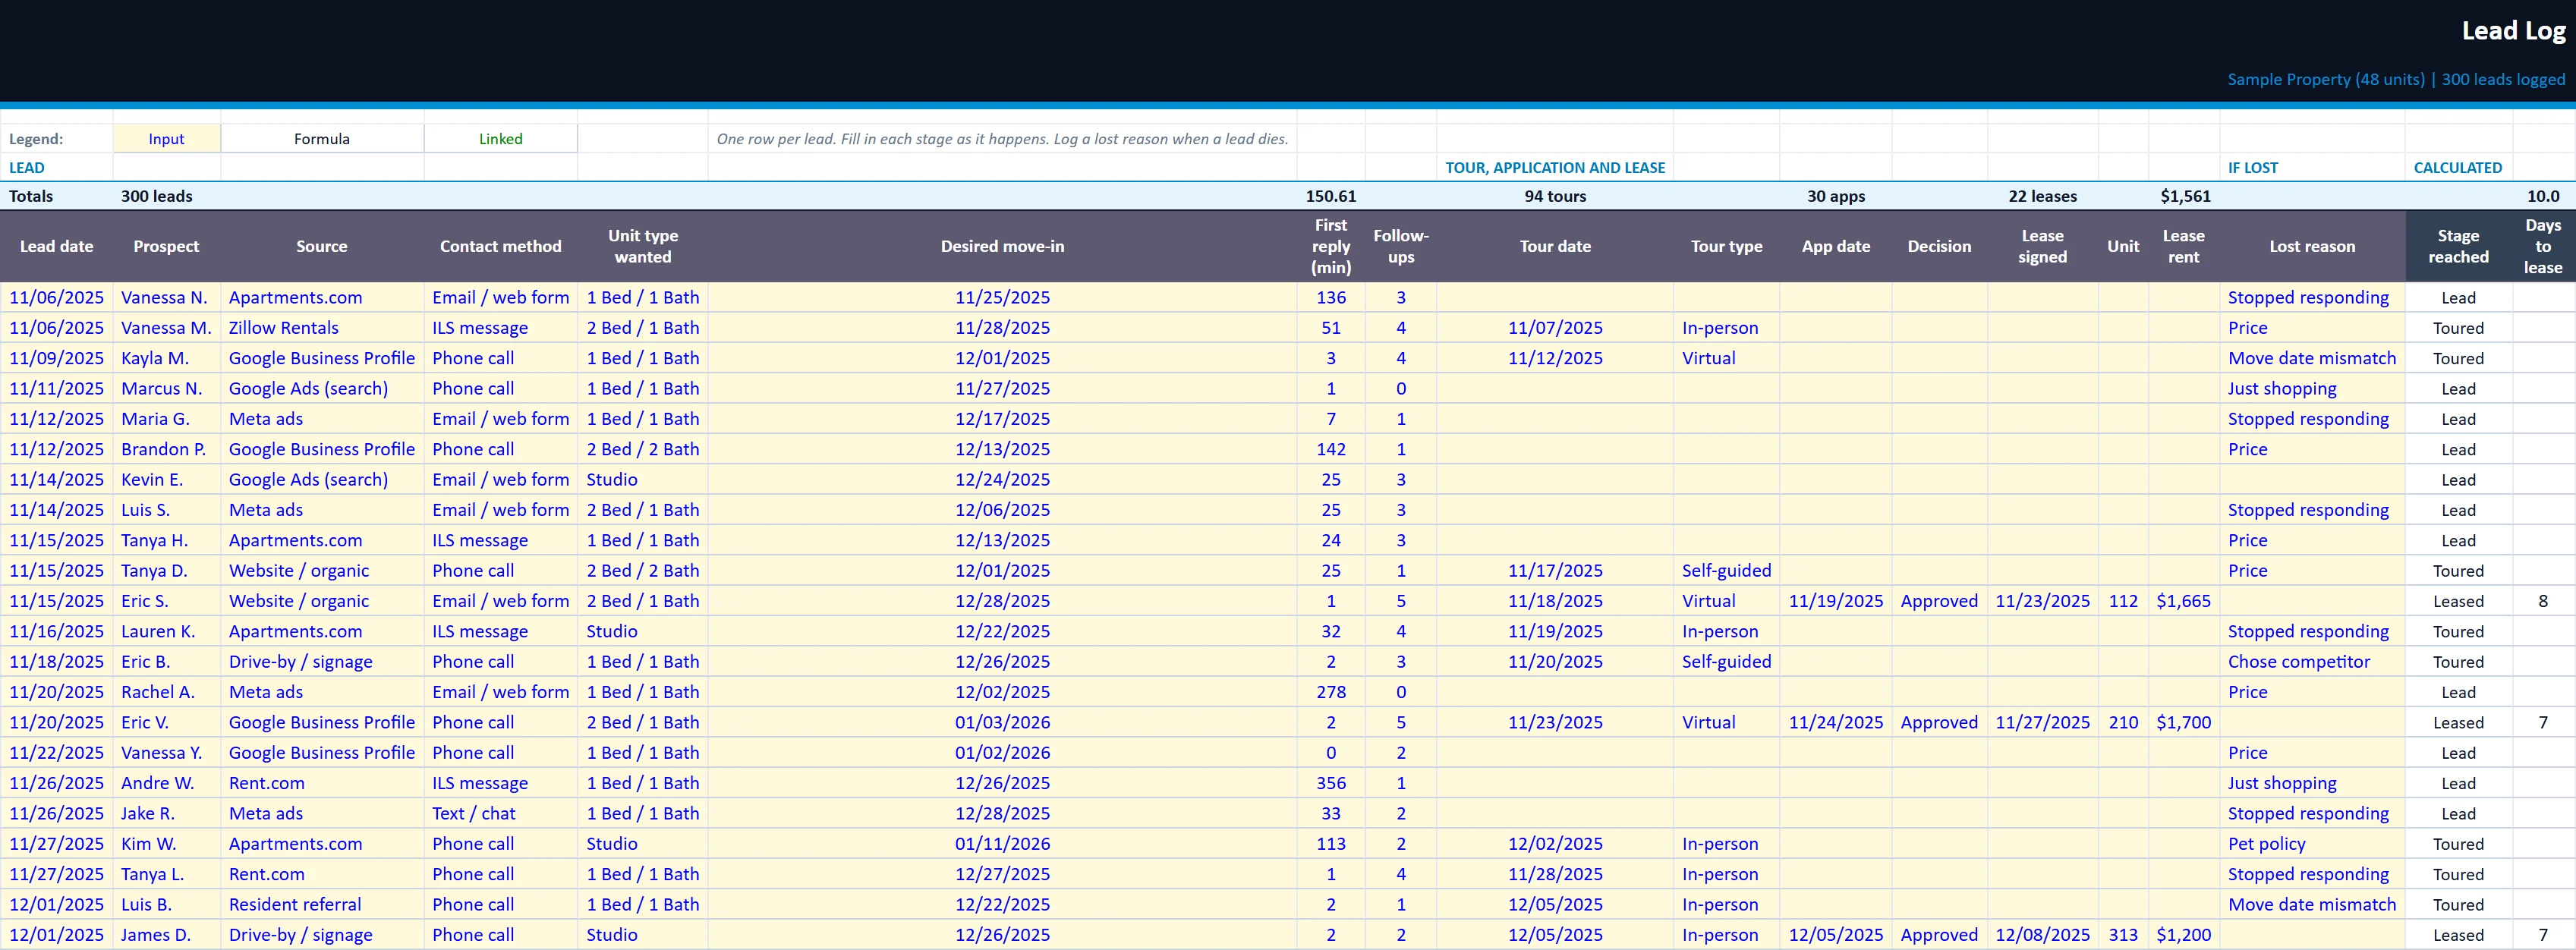The height and width of the screenshot is (950, 2576).
Task: Select Luis S. prospect cell
Action: (166, 510)
